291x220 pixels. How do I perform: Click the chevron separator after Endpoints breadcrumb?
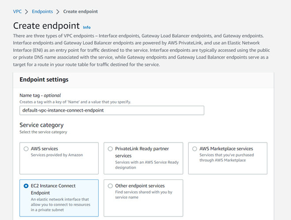point(58,11)
